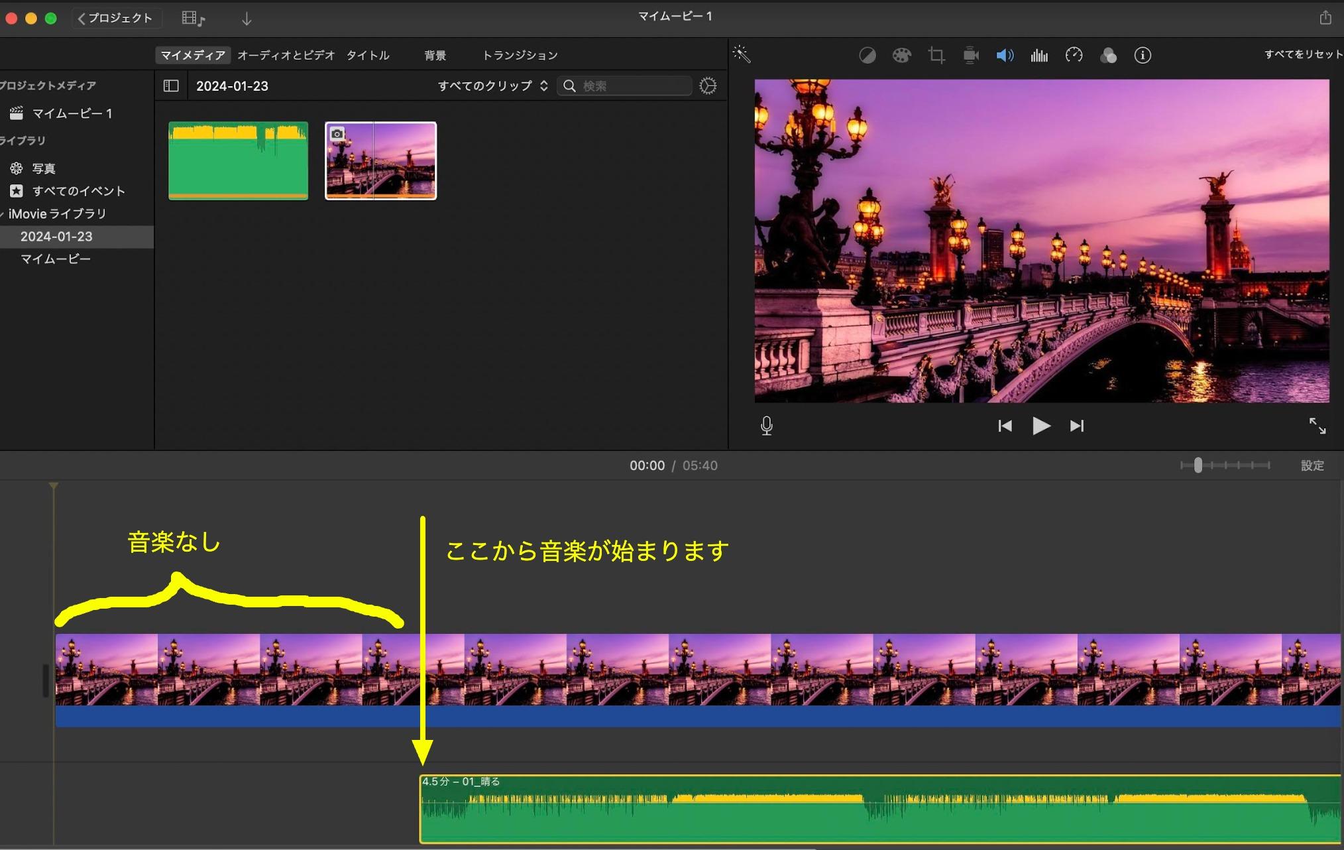Play the movie preview
The width and height of the screenshot is (1344, 850).
point(1041,426)
